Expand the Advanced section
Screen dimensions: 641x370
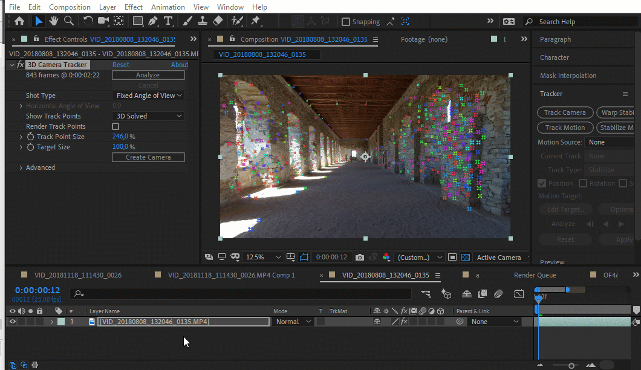tap(21, 167)
